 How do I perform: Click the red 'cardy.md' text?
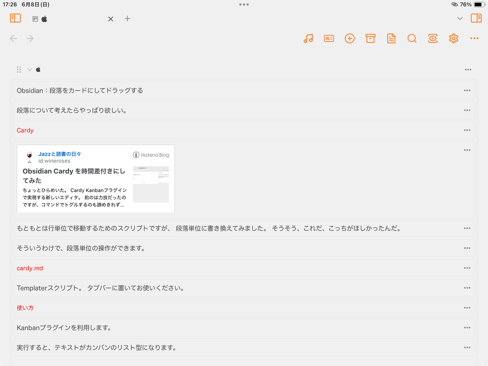(x=30, y=268)
